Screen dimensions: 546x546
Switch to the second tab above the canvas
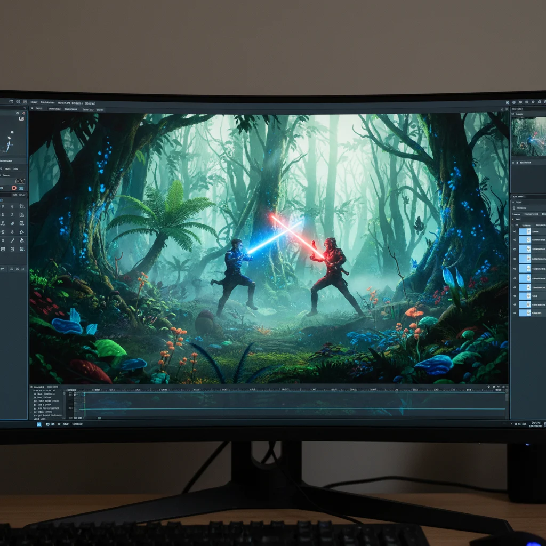55,109
